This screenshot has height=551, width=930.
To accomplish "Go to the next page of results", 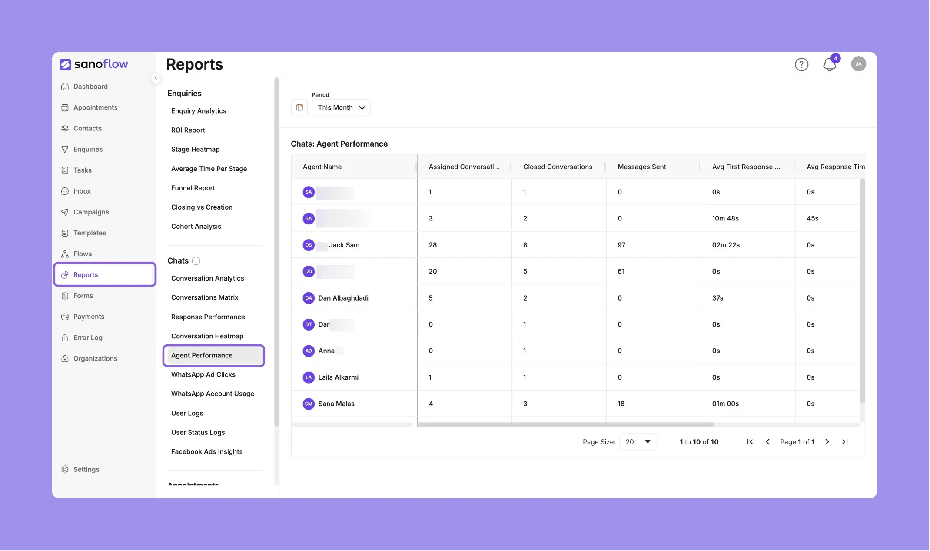I will [x=827, y=442].
